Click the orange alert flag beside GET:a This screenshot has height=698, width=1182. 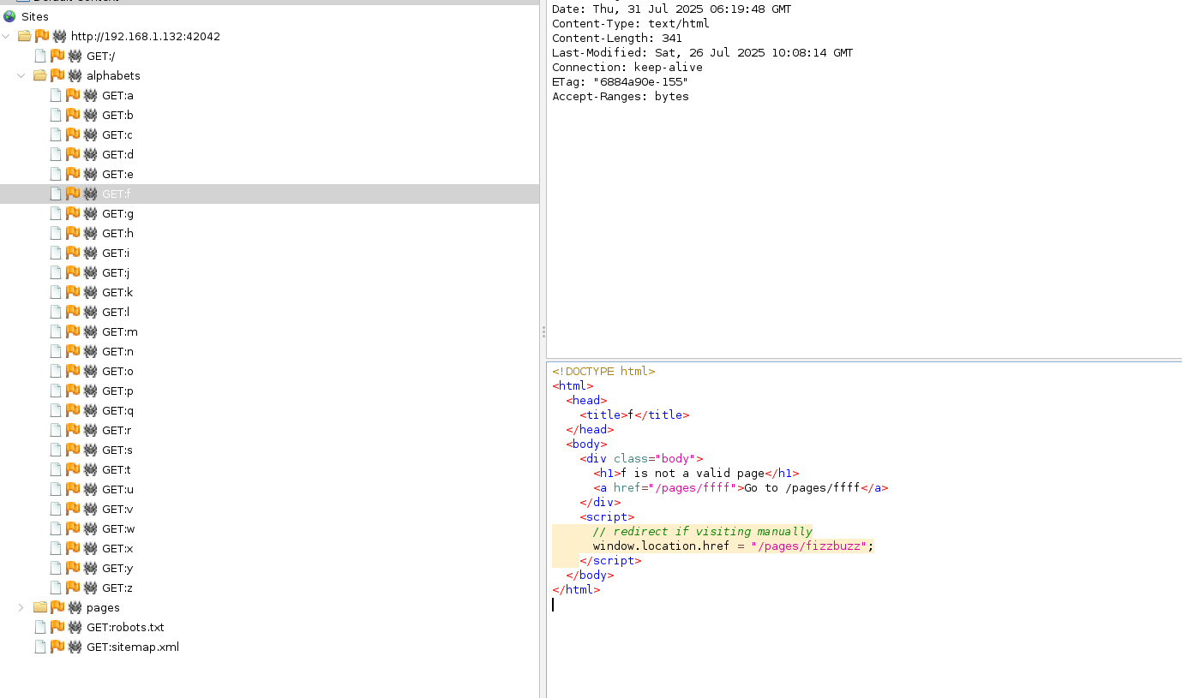73,95
